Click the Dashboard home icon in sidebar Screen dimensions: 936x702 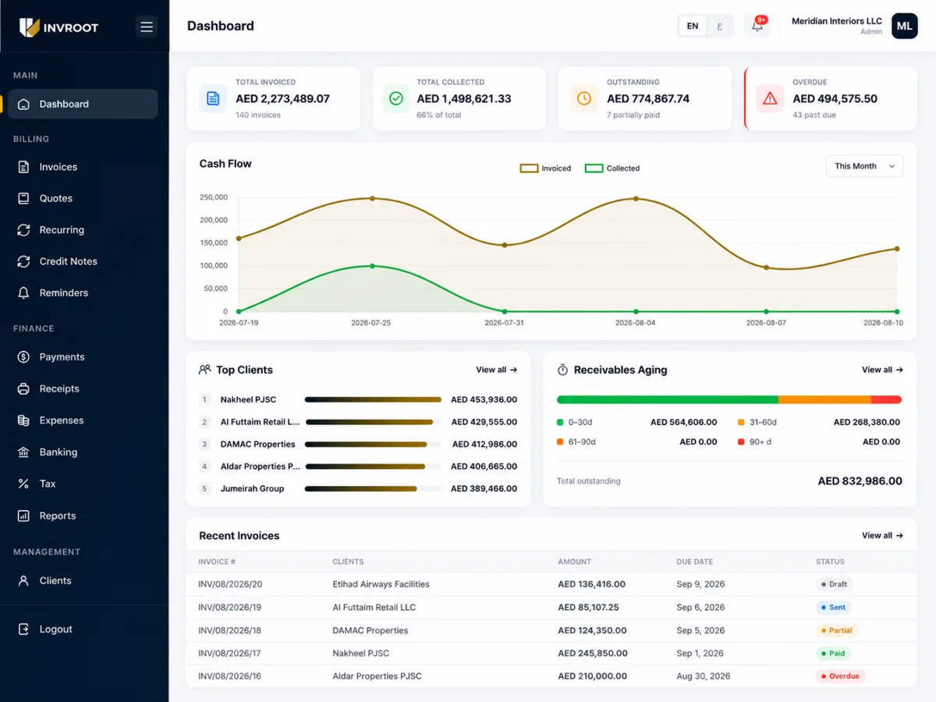click(23, 104)
